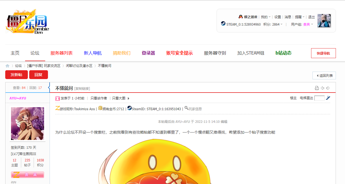Open the 服务器列表 nav item
Screen dimensions: 345x184
61,53
